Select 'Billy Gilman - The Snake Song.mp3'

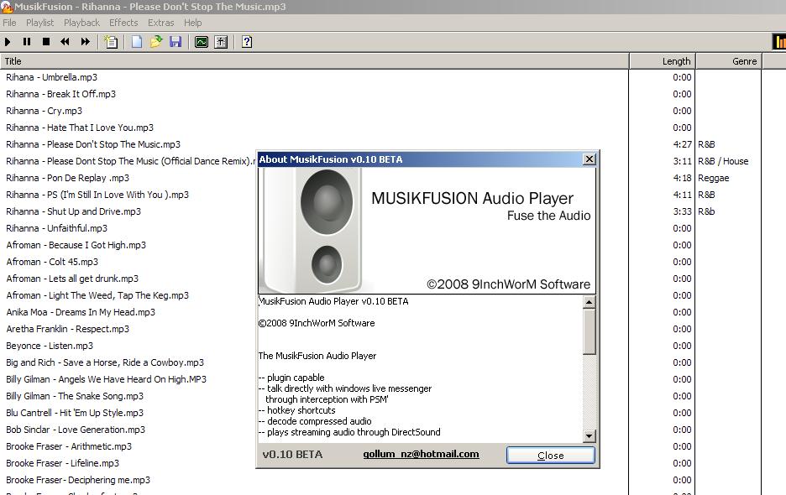(x=75, y=396)
